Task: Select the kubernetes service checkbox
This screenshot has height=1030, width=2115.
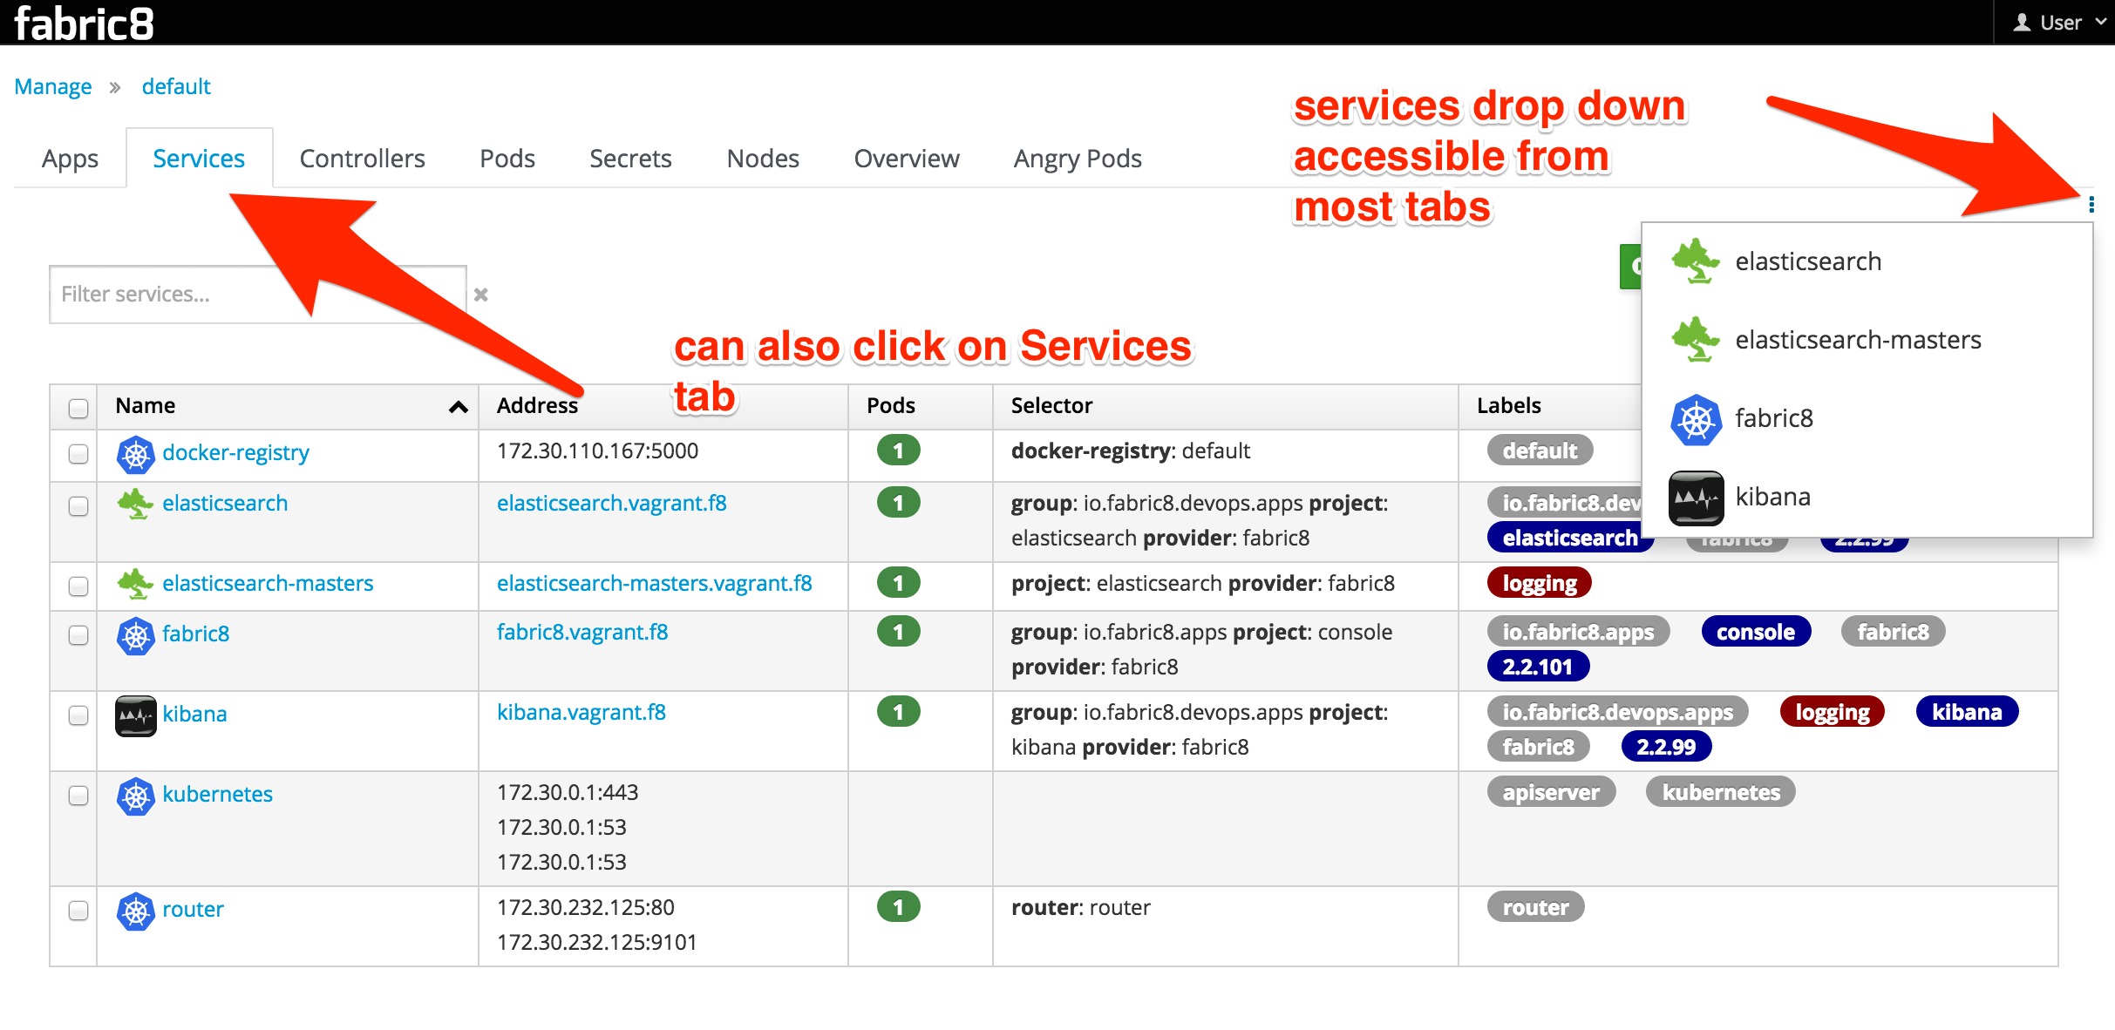Action: [78, 796]
